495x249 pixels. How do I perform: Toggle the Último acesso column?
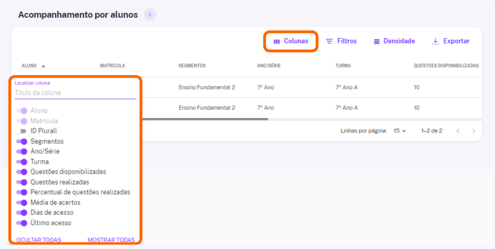(x=22, y=223)
